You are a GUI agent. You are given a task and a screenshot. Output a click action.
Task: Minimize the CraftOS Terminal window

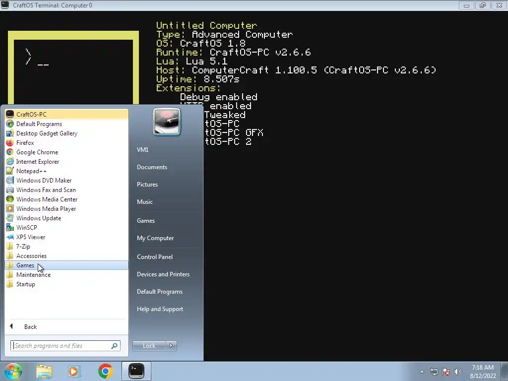click(466, 5)
